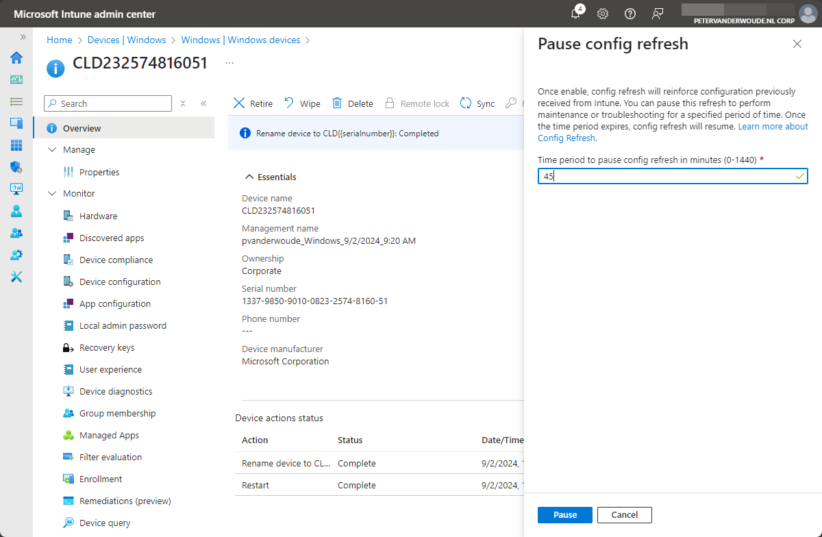Expand the left navigation rail

[23, 37]
